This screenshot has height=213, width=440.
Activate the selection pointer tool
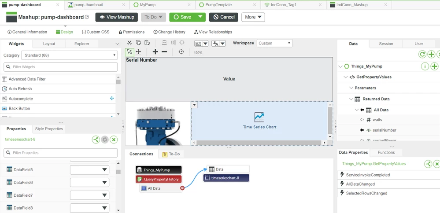tap(129, 52)
